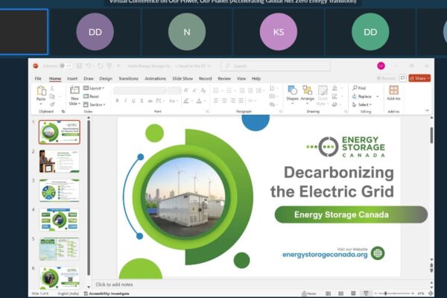Expand the Section dropdown

(x=95, y=104)
